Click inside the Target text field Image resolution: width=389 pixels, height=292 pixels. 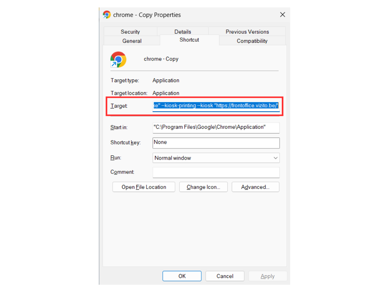pyautogui.click(x=216, y=106)
